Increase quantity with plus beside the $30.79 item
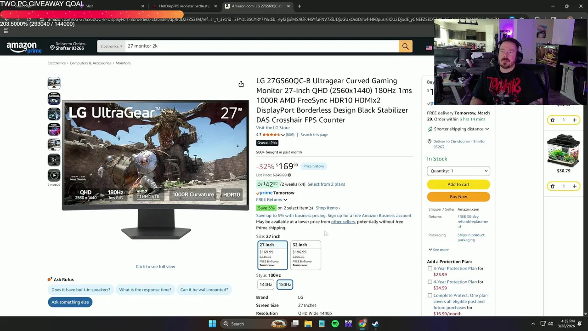Viewport: 588px width, 331px height. point(574,186)
